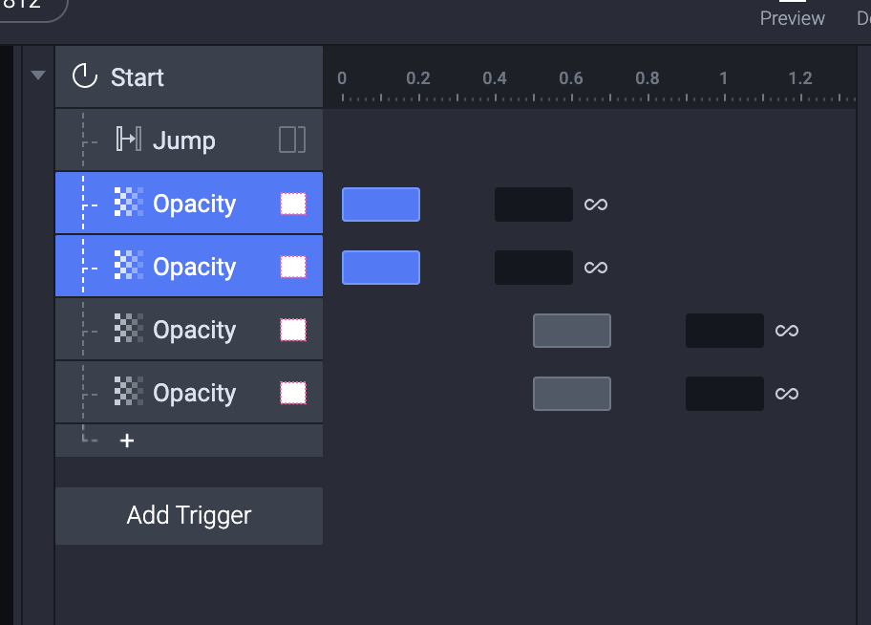Click the infinity loop icon on first Opacity track
Viewport: 871px width, 625px height.
pos(596,205)
